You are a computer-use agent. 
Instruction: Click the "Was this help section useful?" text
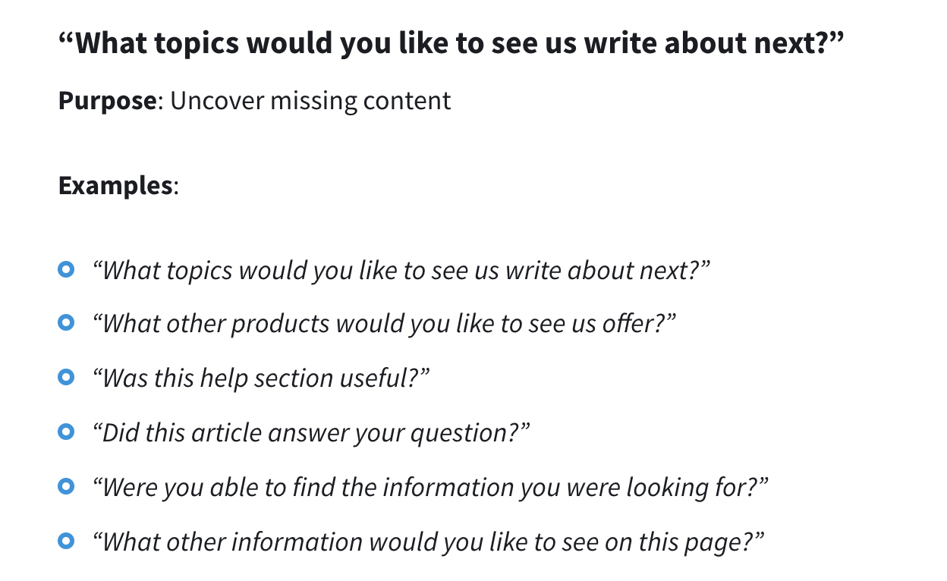coord(261,378)
